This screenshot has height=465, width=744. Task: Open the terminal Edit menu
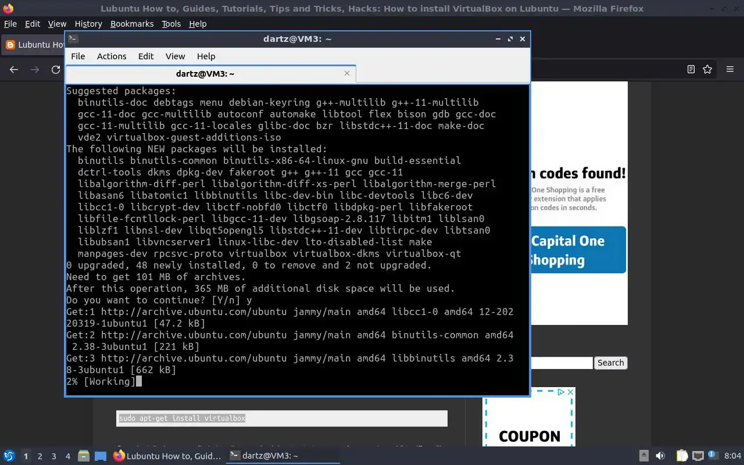point(146,56)
